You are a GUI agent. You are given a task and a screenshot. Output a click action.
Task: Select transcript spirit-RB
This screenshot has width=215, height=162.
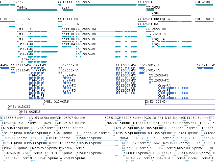[68, 32]
